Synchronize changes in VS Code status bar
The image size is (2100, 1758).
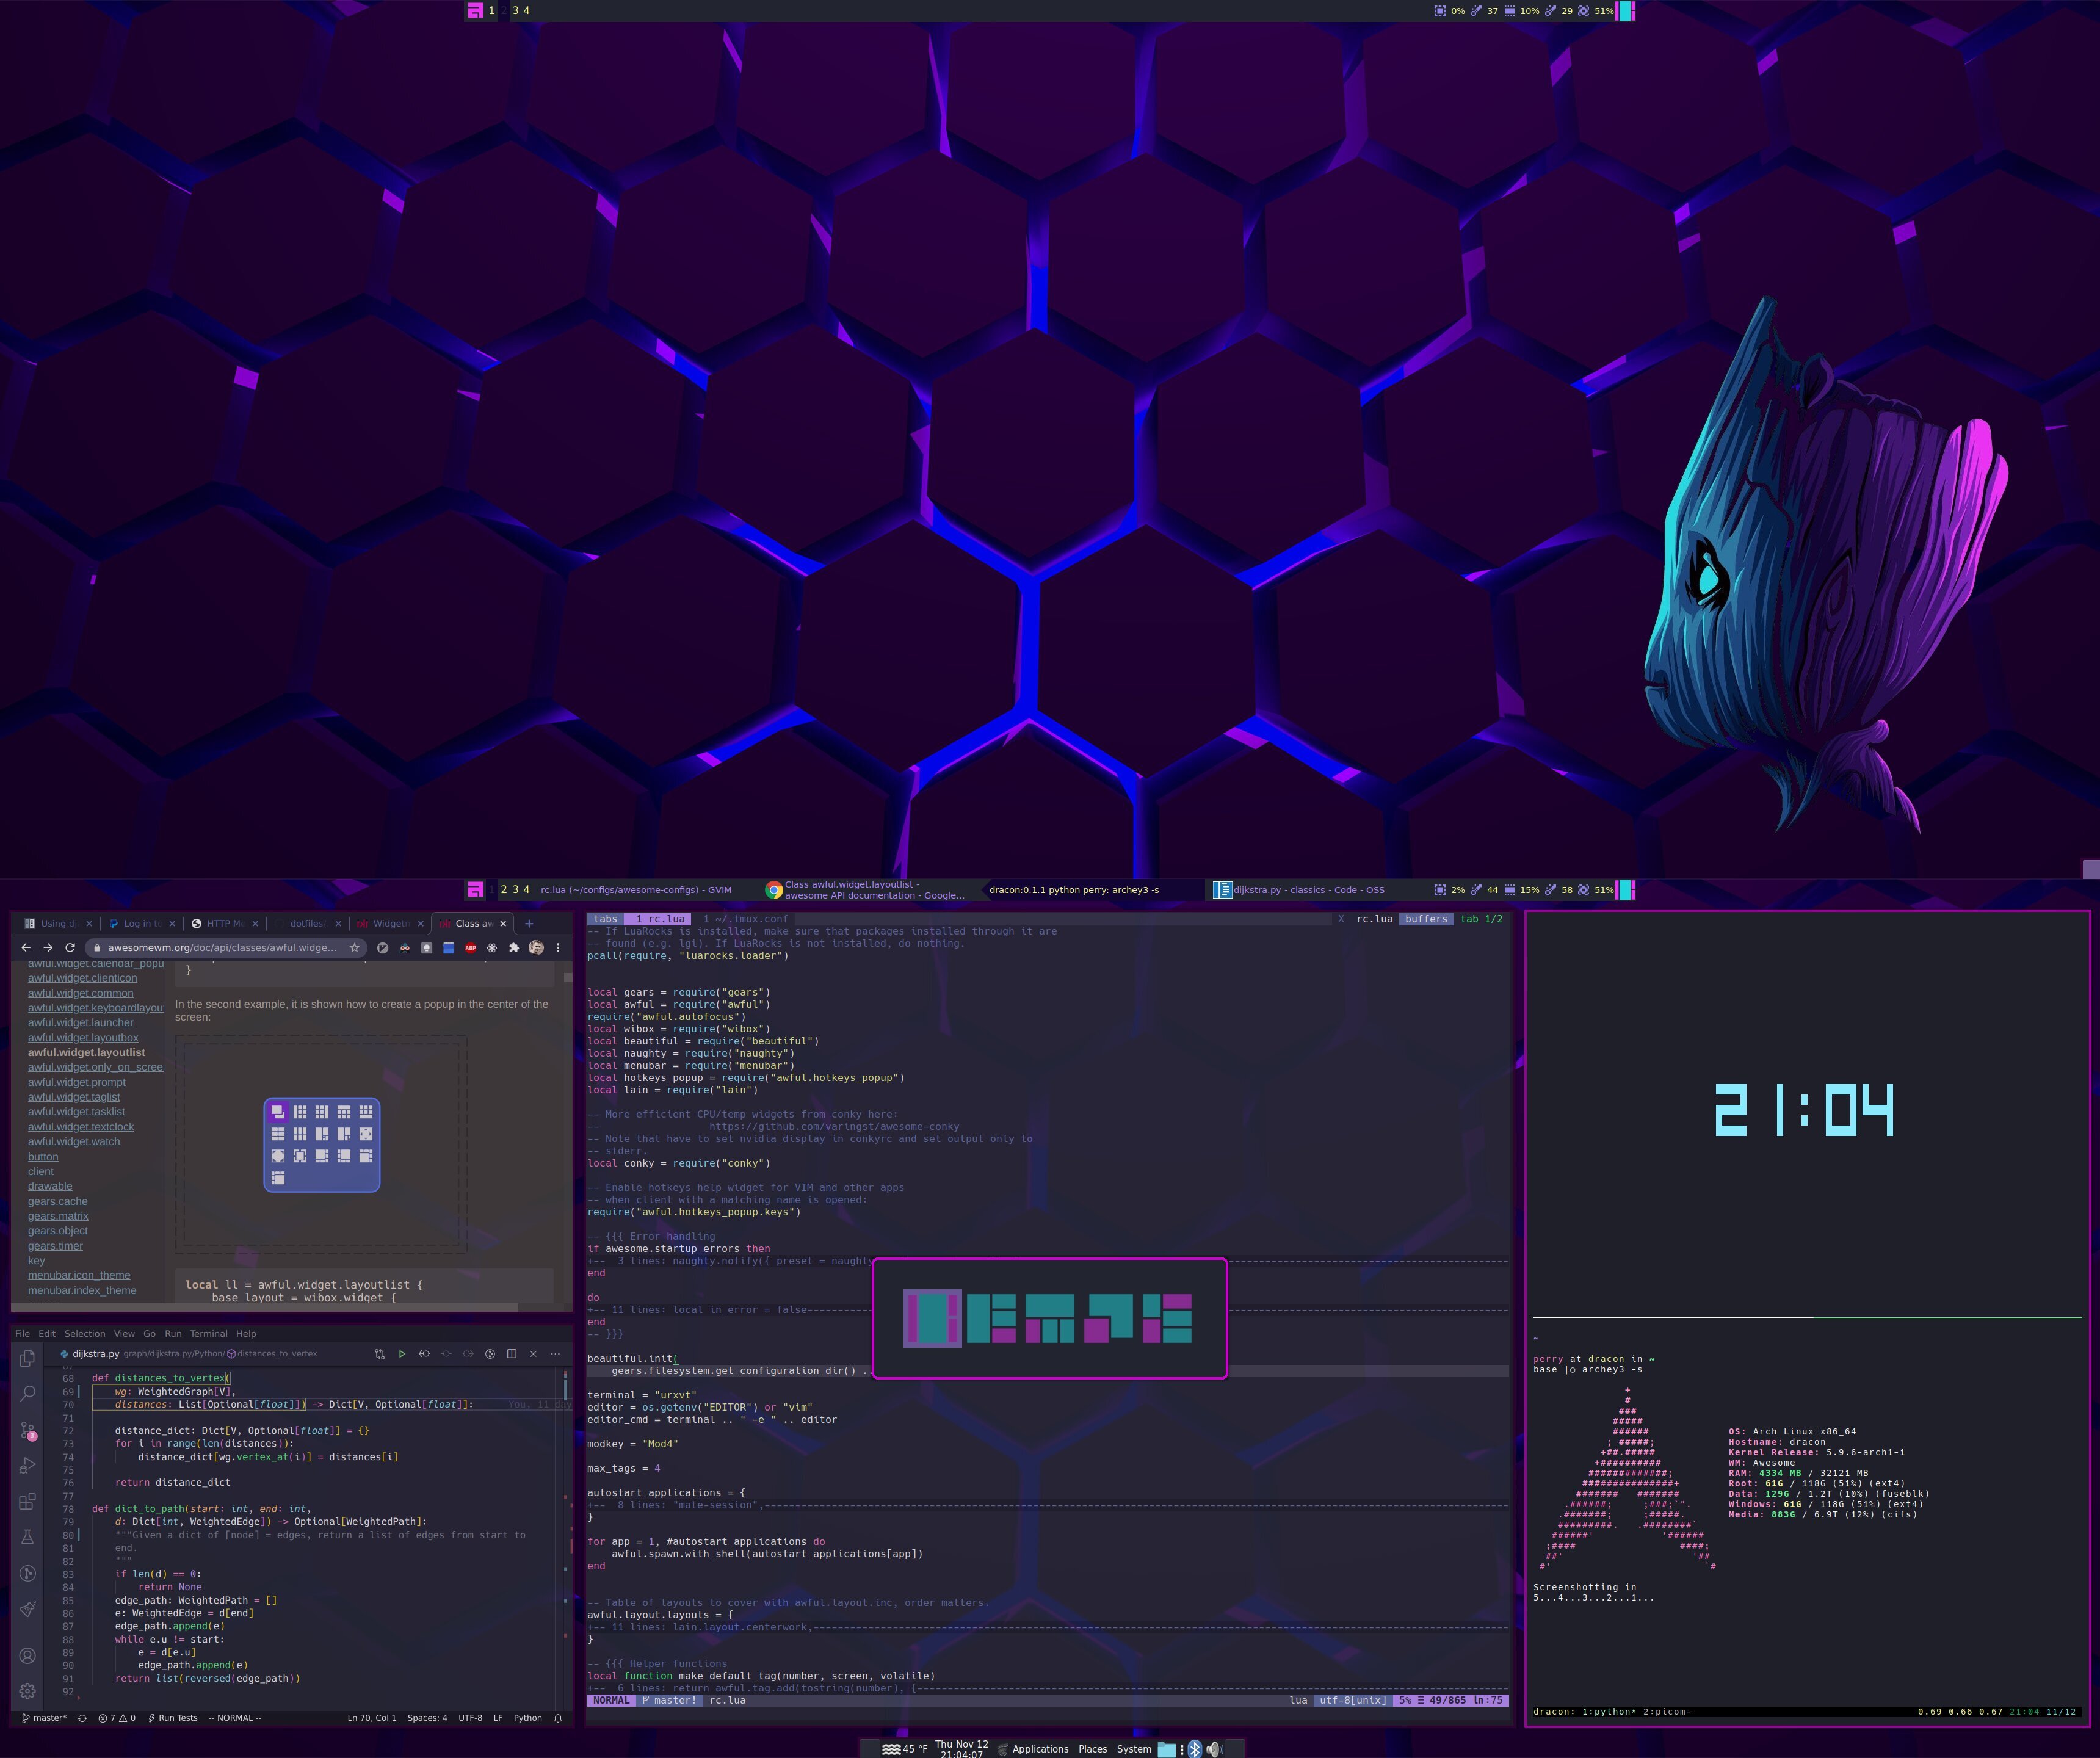coord(82,1718)
